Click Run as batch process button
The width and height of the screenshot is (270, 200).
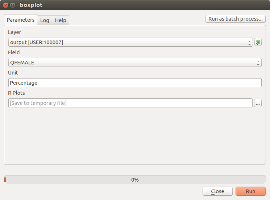tap(235, 19)
